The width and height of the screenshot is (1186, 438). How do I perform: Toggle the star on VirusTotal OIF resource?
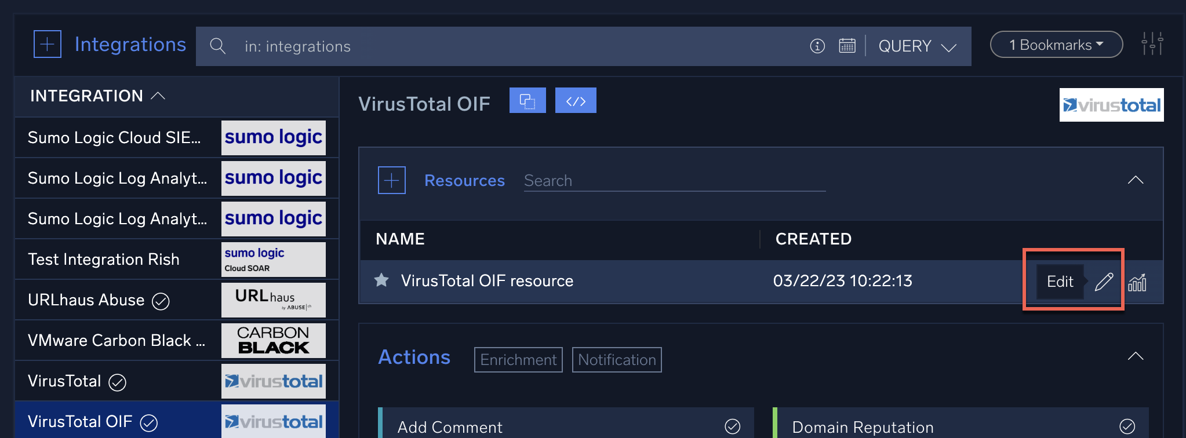coord(381,281)
